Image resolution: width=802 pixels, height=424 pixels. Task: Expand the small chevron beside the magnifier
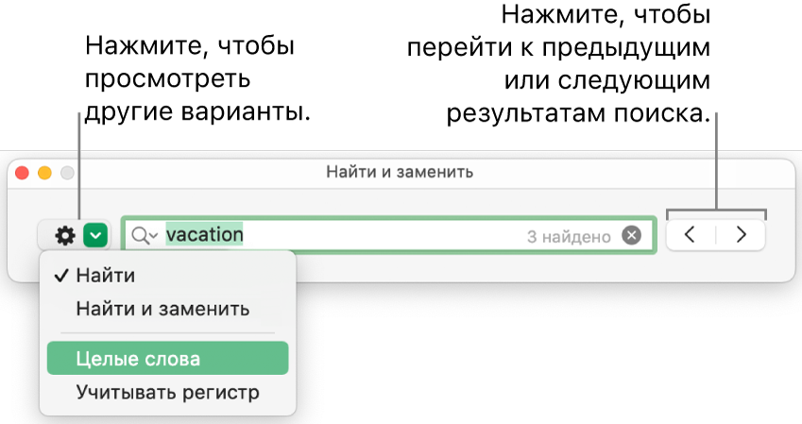coord(154,237)
